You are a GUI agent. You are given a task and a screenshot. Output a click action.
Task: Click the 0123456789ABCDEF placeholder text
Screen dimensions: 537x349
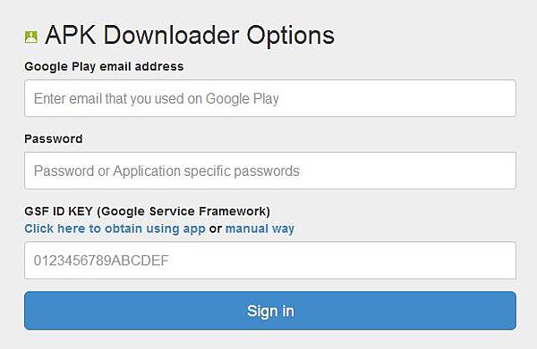(101, 261)
